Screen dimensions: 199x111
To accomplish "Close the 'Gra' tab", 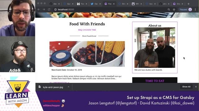I will [x=183, y=4].
